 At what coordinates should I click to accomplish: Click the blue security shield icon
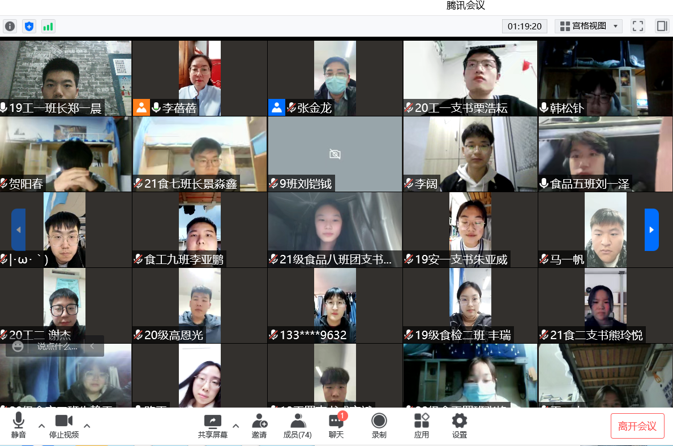click(x=29, y=26)
